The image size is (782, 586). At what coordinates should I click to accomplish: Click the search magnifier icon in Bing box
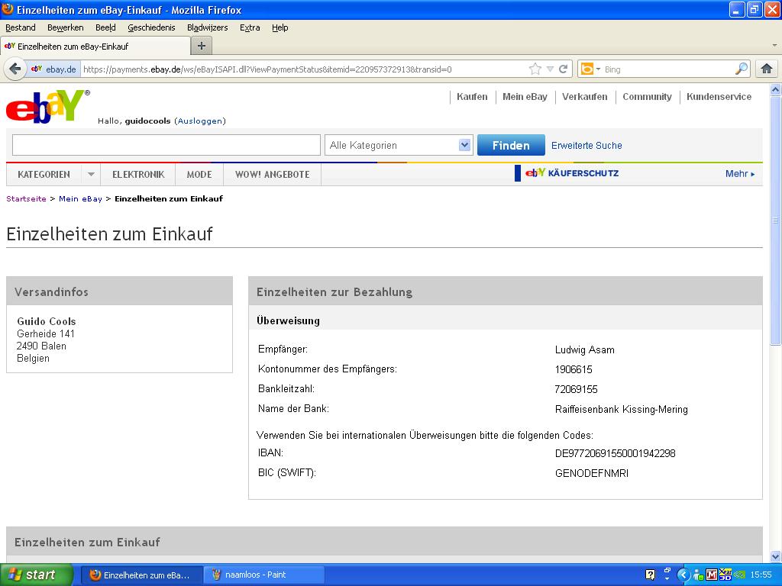tap(741, 69)
